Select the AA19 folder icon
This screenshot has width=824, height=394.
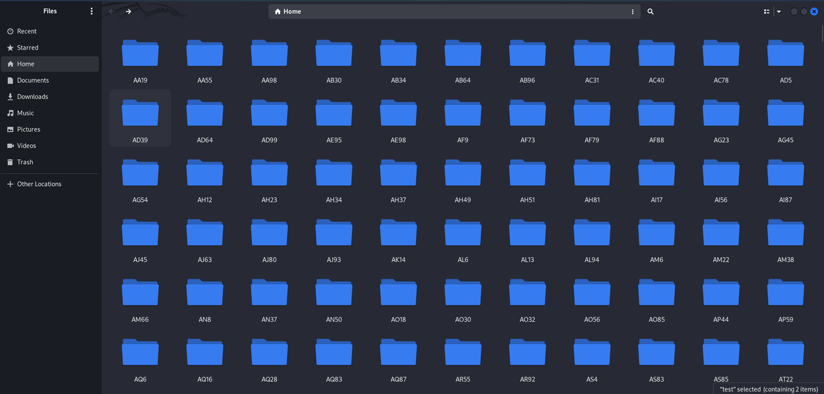tap(140, 53)
